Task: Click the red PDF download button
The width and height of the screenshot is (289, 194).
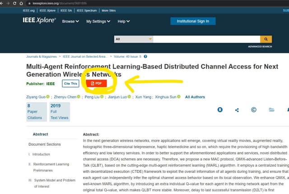Action: [98, 83]
